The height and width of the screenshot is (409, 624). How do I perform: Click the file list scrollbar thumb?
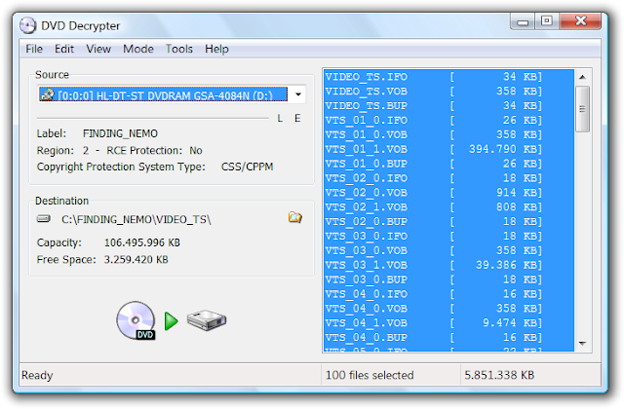(x=583, y=109)
